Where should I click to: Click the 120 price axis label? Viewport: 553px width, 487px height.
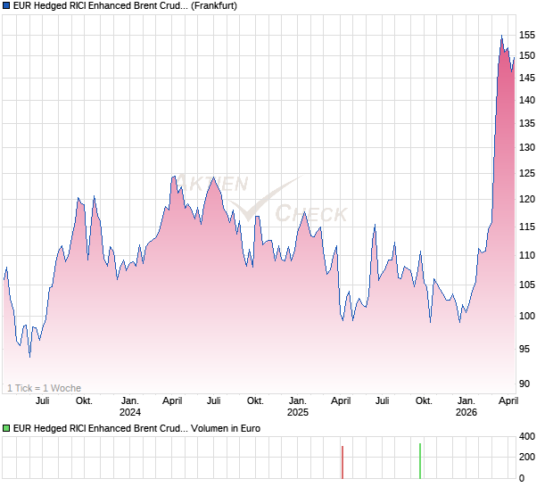[x=527, y=199]
